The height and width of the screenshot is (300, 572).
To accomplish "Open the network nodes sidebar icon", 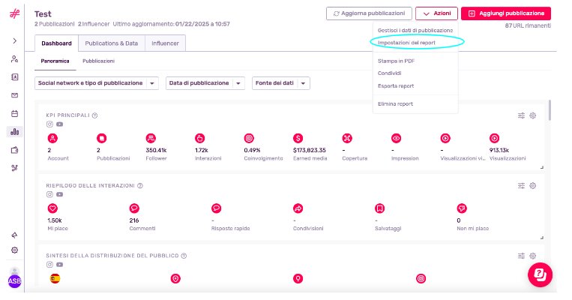I will [x=14, y=168].
